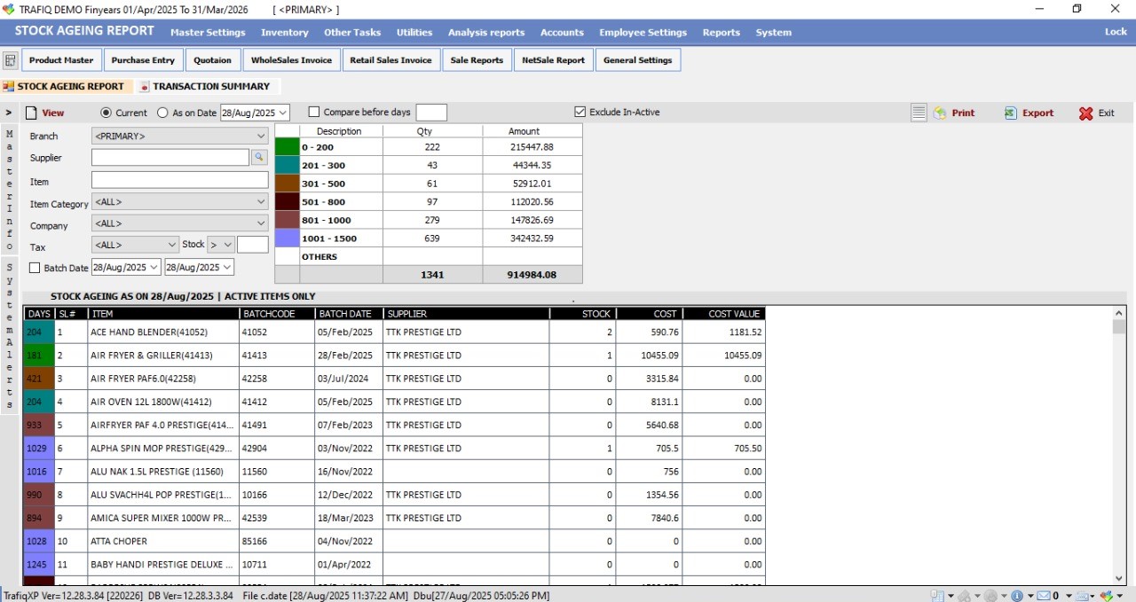Click the supplier search magnifier icon
The image size is (1136, 602).
(x=259, y=157)
